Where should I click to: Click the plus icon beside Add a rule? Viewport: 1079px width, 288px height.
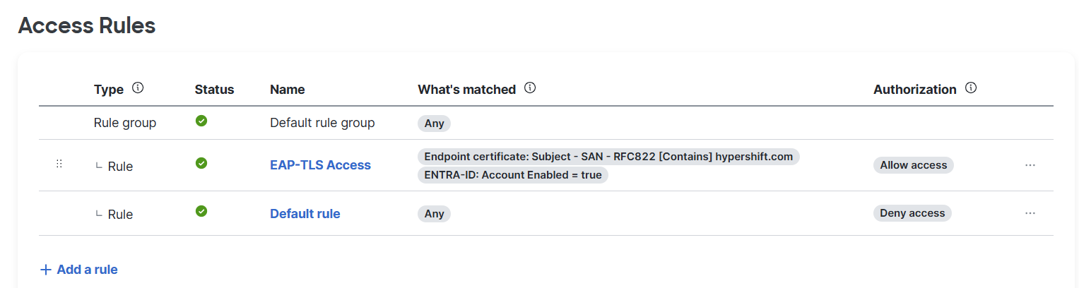(46, 270)
